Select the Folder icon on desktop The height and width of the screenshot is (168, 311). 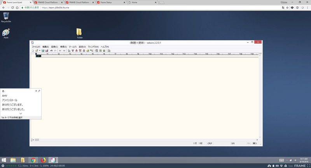80,33
